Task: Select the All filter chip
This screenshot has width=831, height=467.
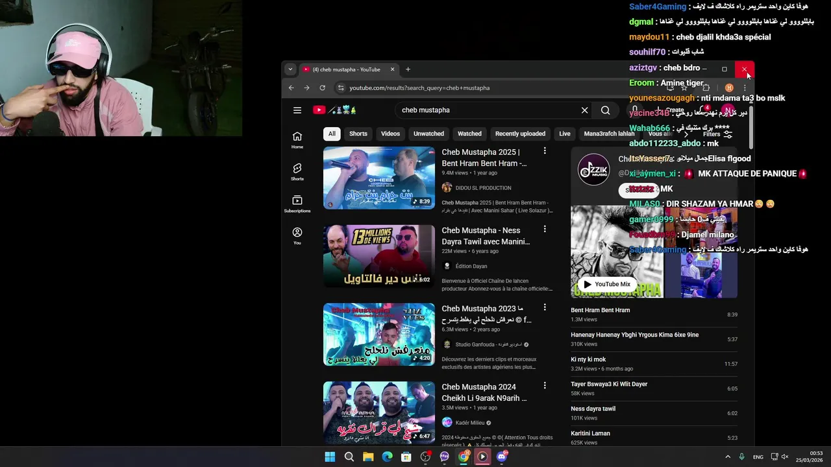Action: pos(332,134)
